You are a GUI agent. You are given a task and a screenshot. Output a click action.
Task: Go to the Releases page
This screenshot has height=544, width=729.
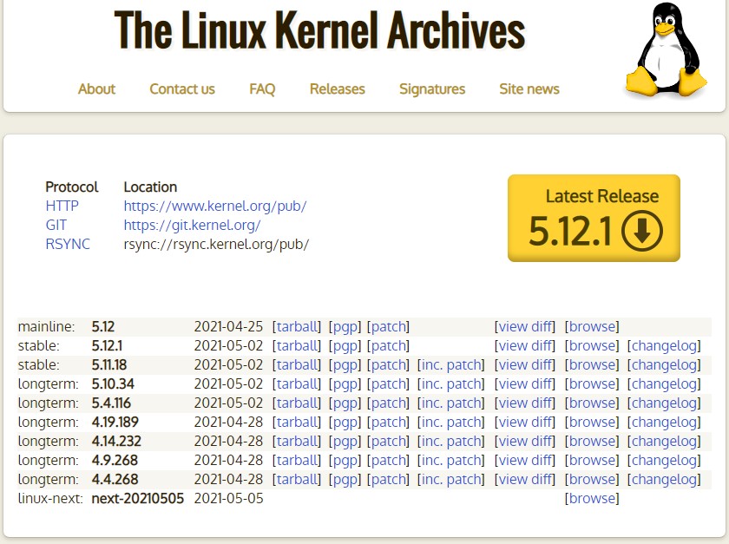[337, 88]
